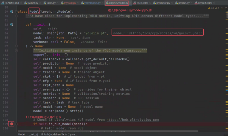Viewport: 228px width, 136px height.
Task: Click the weak warnings indicator showing 5
Action: coord(217,8)
